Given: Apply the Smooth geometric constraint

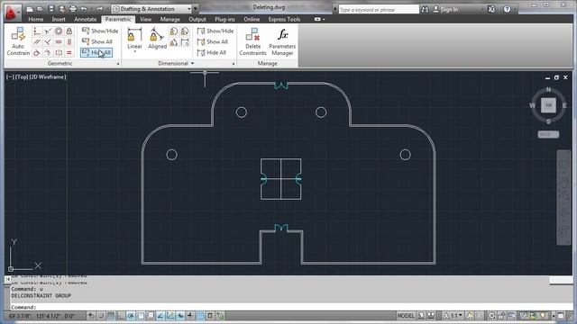Looking at the screenshot, I should 48,52.
